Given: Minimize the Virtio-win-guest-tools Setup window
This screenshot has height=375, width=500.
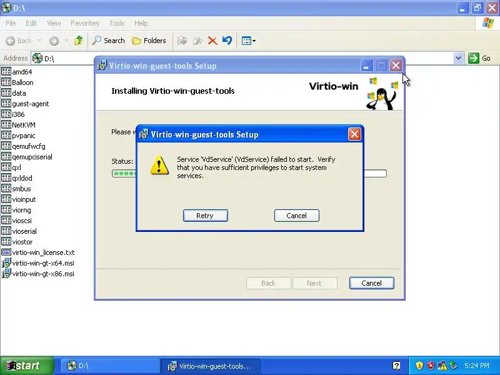Looking at the screenshot, I should (366, 66).
